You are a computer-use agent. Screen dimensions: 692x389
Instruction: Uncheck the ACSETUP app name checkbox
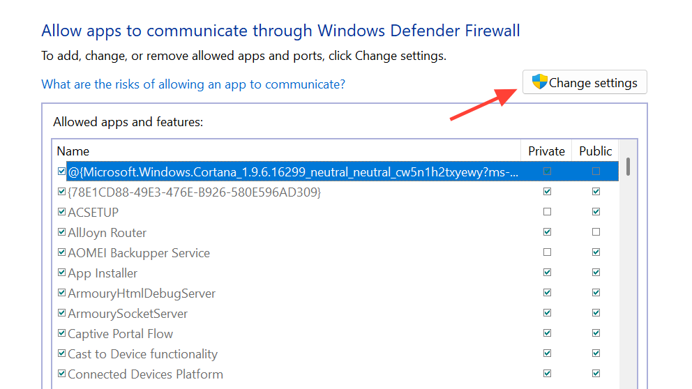pyautogui.click(x=62, y=212)
